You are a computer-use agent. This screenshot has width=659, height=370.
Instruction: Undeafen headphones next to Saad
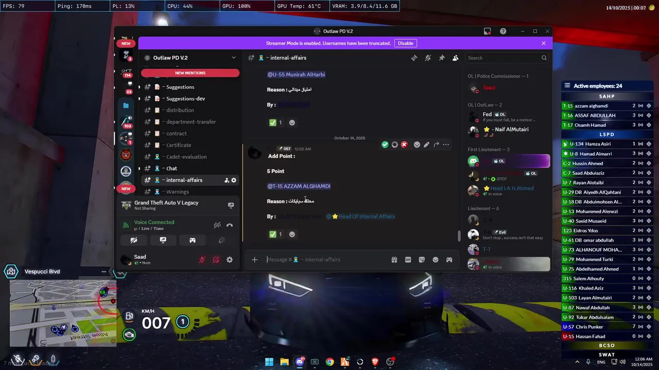(x=216, y=260)
